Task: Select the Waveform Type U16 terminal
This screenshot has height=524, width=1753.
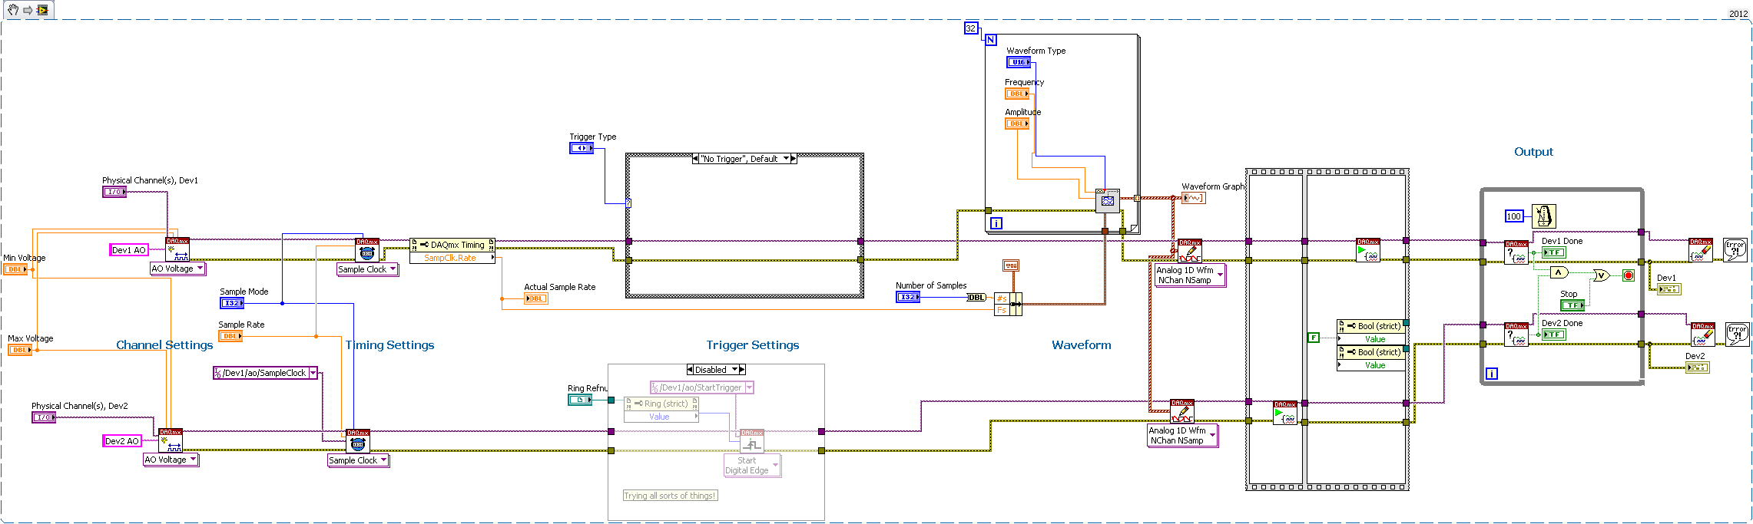Action: click(1019, 62)
